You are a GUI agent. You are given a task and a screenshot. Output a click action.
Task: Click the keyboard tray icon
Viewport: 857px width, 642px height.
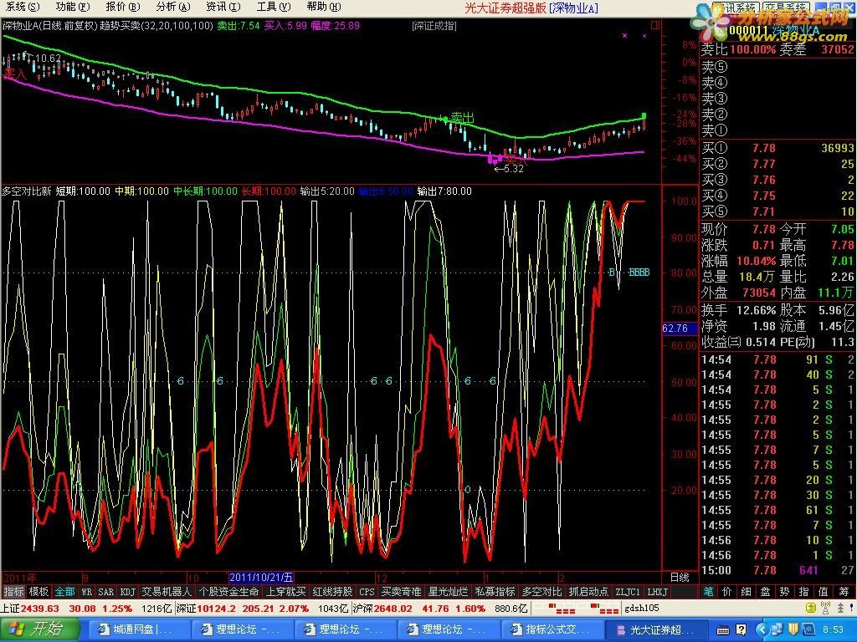point(722,630)
